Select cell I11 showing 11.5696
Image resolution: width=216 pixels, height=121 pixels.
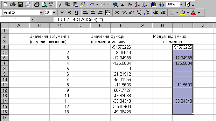pyautogui.click(x=183, y=85)
